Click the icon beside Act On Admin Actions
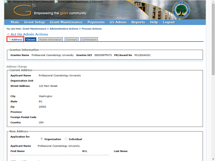The image size is (215, 161). pyautogui.click(x=8, y=34)
